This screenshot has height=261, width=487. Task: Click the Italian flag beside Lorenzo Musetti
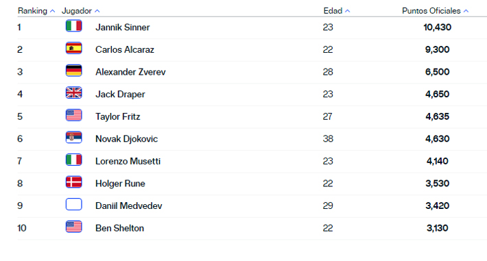tap(73, 160)
